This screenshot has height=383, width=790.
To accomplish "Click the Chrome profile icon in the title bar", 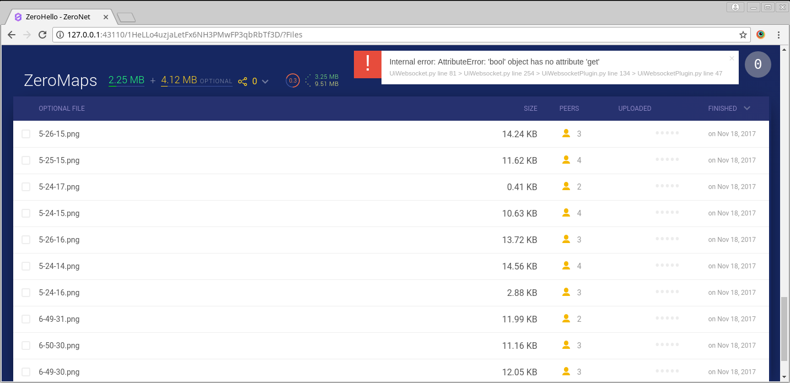I will (735, 7).
